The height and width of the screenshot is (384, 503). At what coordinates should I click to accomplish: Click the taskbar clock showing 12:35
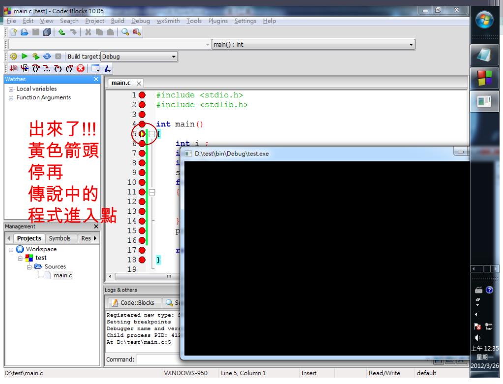tap(485, 349)
